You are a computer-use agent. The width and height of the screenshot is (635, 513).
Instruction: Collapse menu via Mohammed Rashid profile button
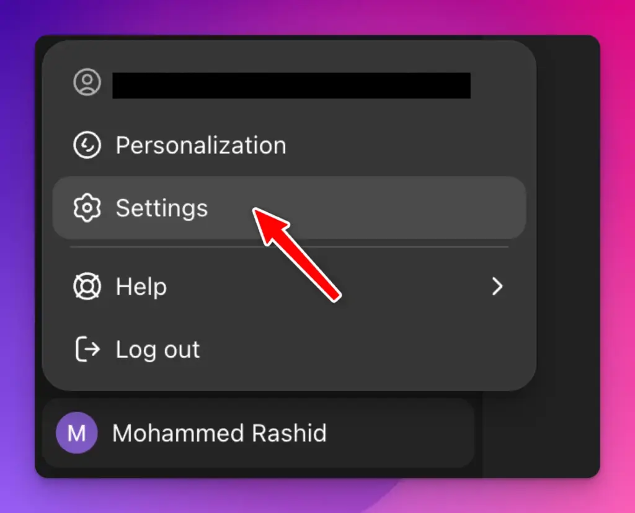pyautogui.click(x=258, y=433)
